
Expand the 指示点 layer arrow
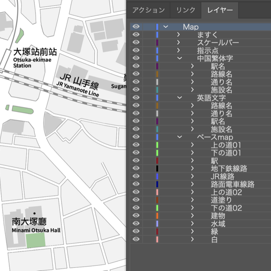[x=179, y=50]
